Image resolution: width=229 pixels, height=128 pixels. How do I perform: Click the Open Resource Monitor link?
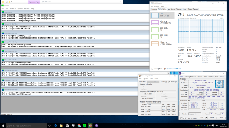(174, 69)
